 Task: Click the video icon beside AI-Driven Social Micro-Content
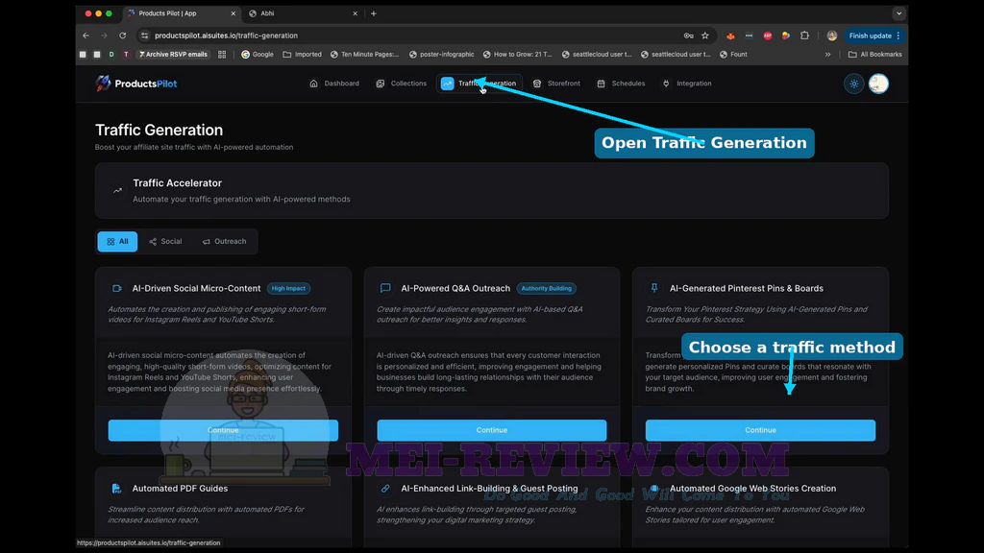click(x=116, y=288)
